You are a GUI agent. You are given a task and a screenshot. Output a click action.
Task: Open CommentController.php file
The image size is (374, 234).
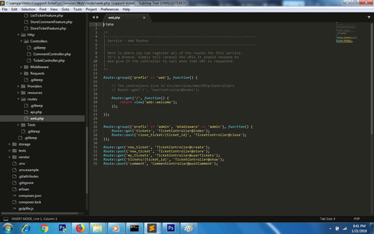pos(52,54)
